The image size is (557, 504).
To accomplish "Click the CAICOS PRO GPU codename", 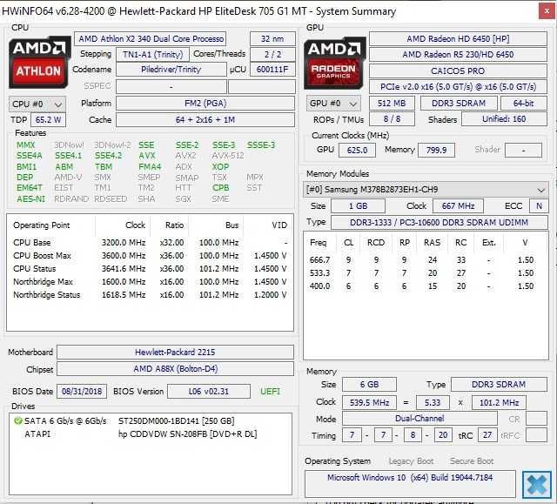I will click(458, 71).
